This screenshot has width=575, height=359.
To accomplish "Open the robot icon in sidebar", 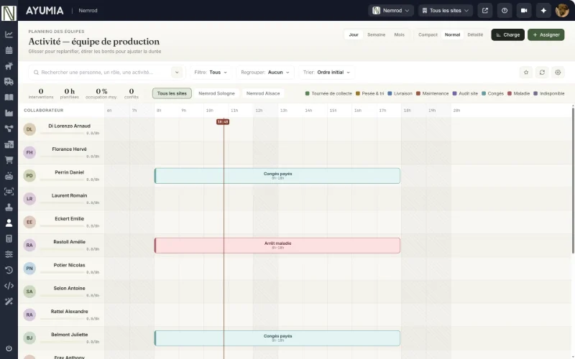I will 9,176.
